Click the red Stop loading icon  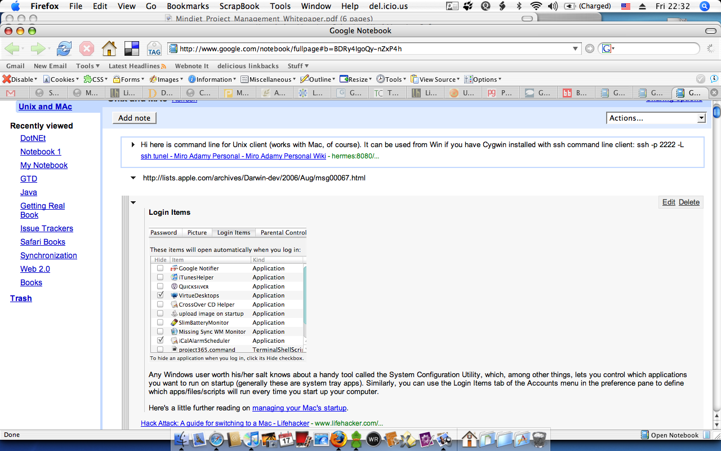[86, 48]
